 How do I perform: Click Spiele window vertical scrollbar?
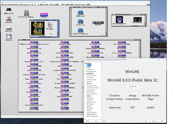click(x=106, y=20)
